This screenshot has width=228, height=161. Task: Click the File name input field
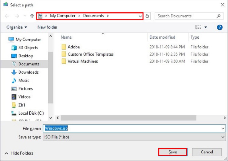134,128
